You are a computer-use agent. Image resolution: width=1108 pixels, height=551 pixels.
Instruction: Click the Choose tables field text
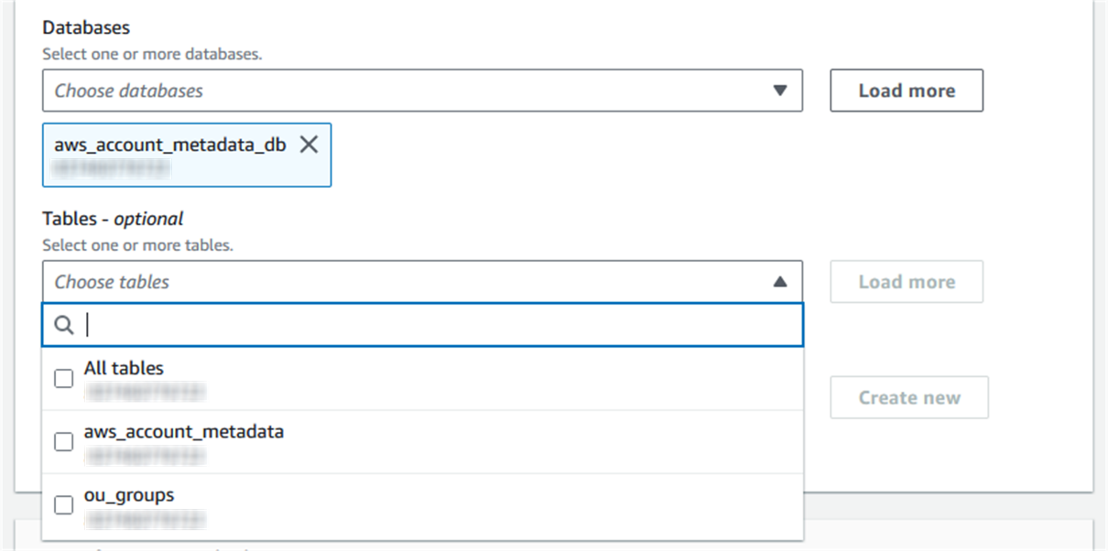coord(114,281)
